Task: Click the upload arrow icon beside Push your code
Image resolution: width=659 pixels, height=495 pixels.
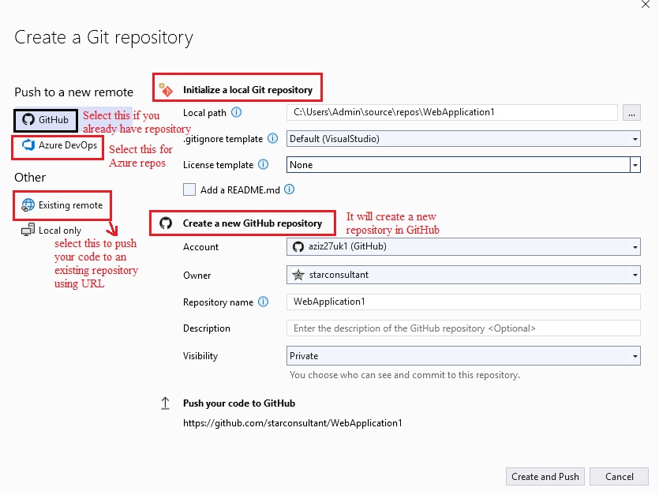Action: 165,403
